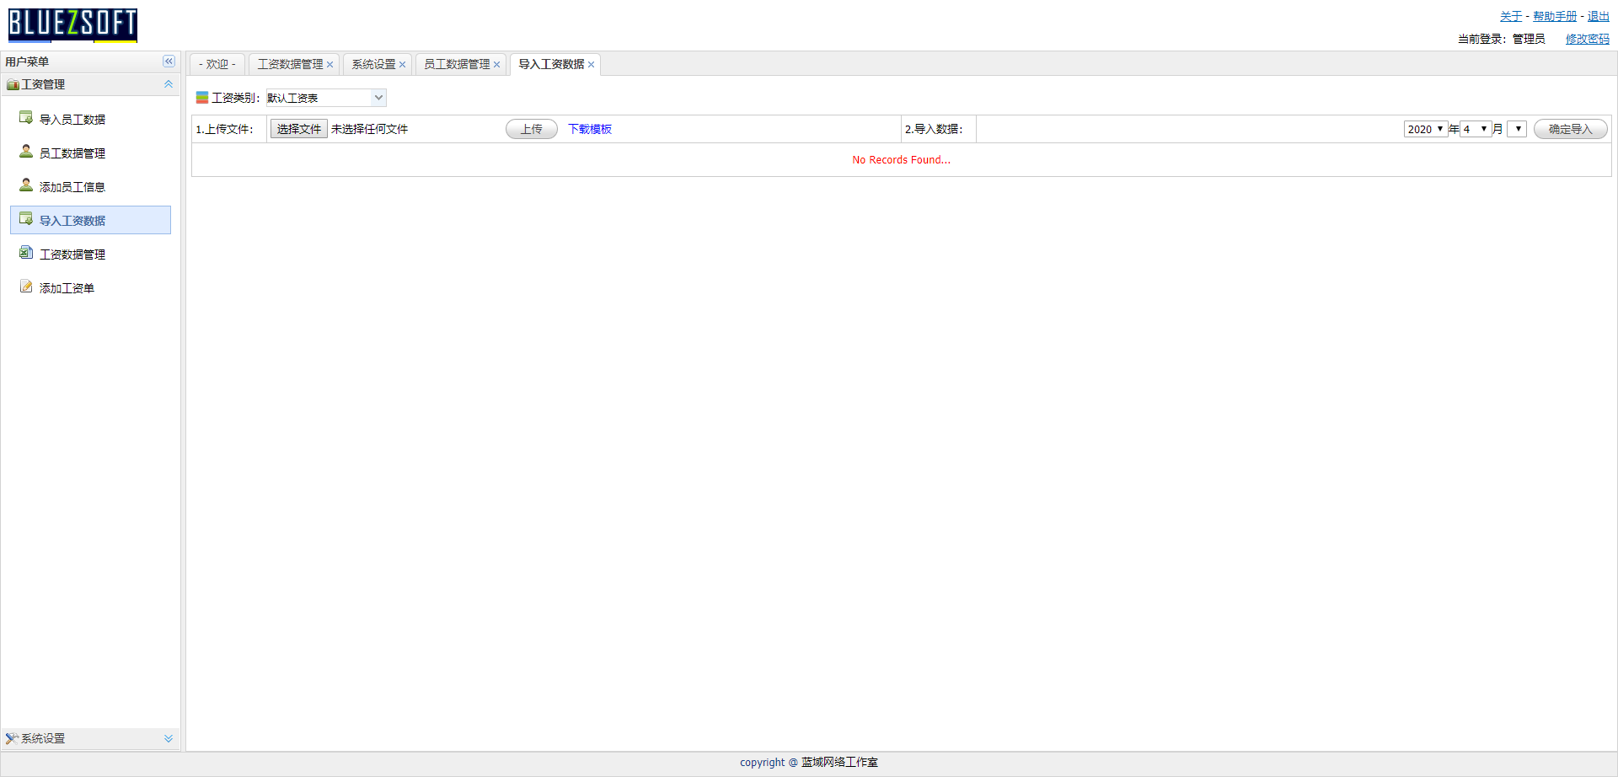This screenshot has width=1618, height=777.
Task: Close the 工资数据管理 tab
Action: [330, 65]
